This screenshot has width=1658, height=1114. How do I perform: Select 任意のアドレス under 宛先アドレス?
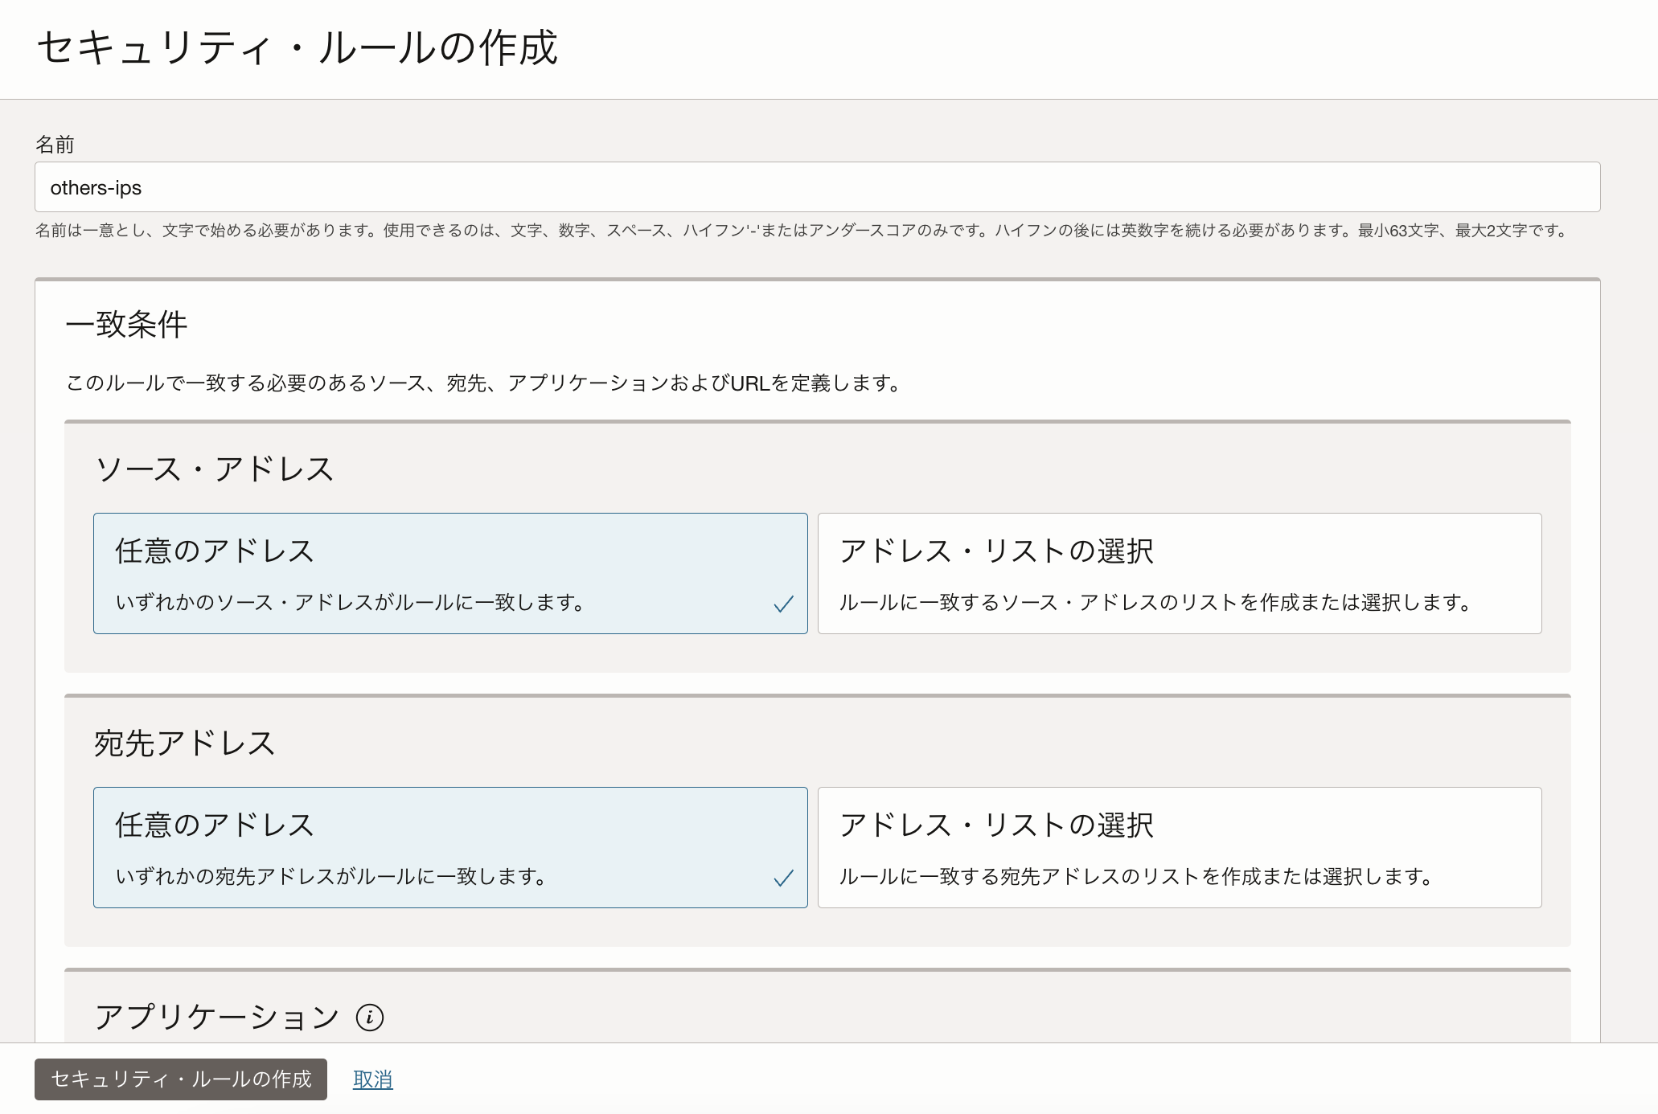pos(450,847)
